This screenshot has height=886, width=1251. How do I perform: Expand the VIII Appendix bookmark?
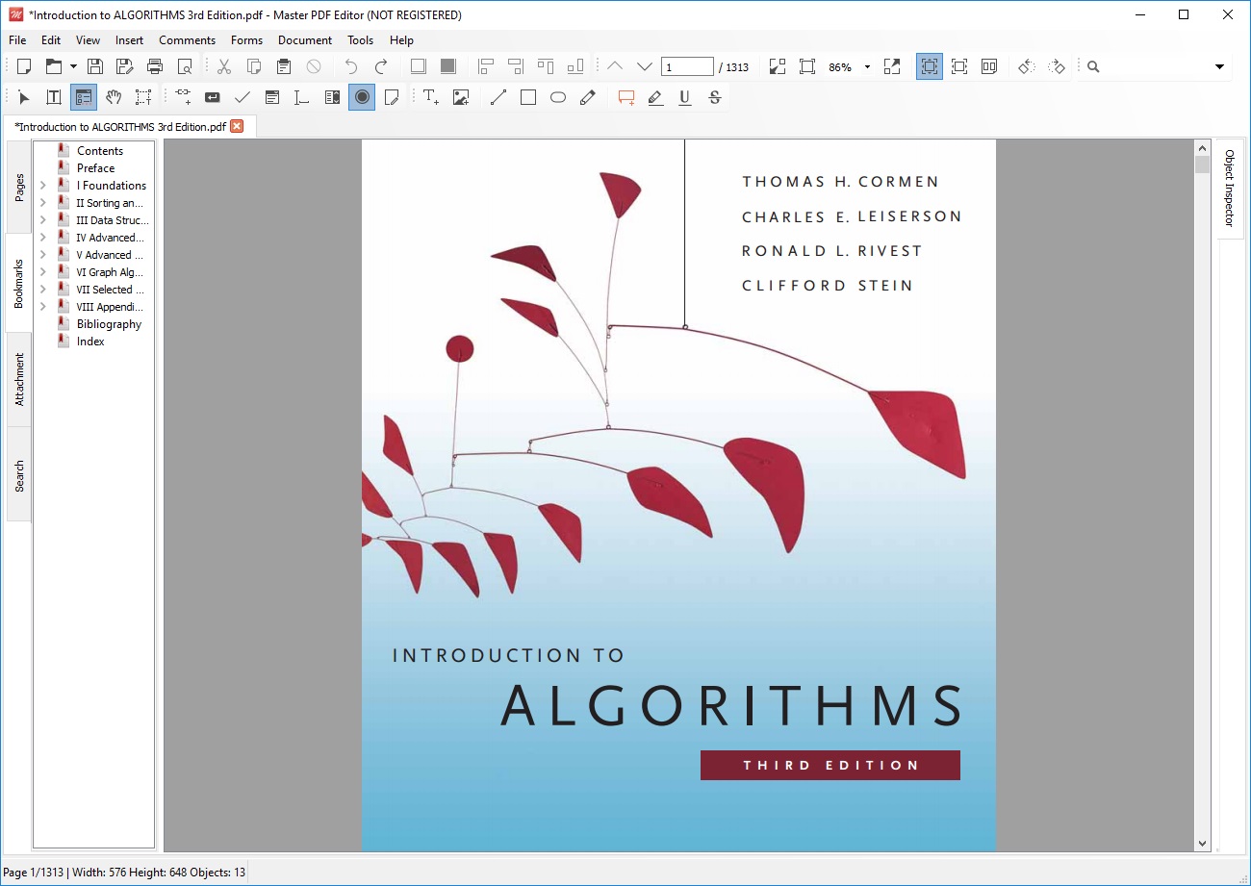pyautogui.click(x=42, y=307)
